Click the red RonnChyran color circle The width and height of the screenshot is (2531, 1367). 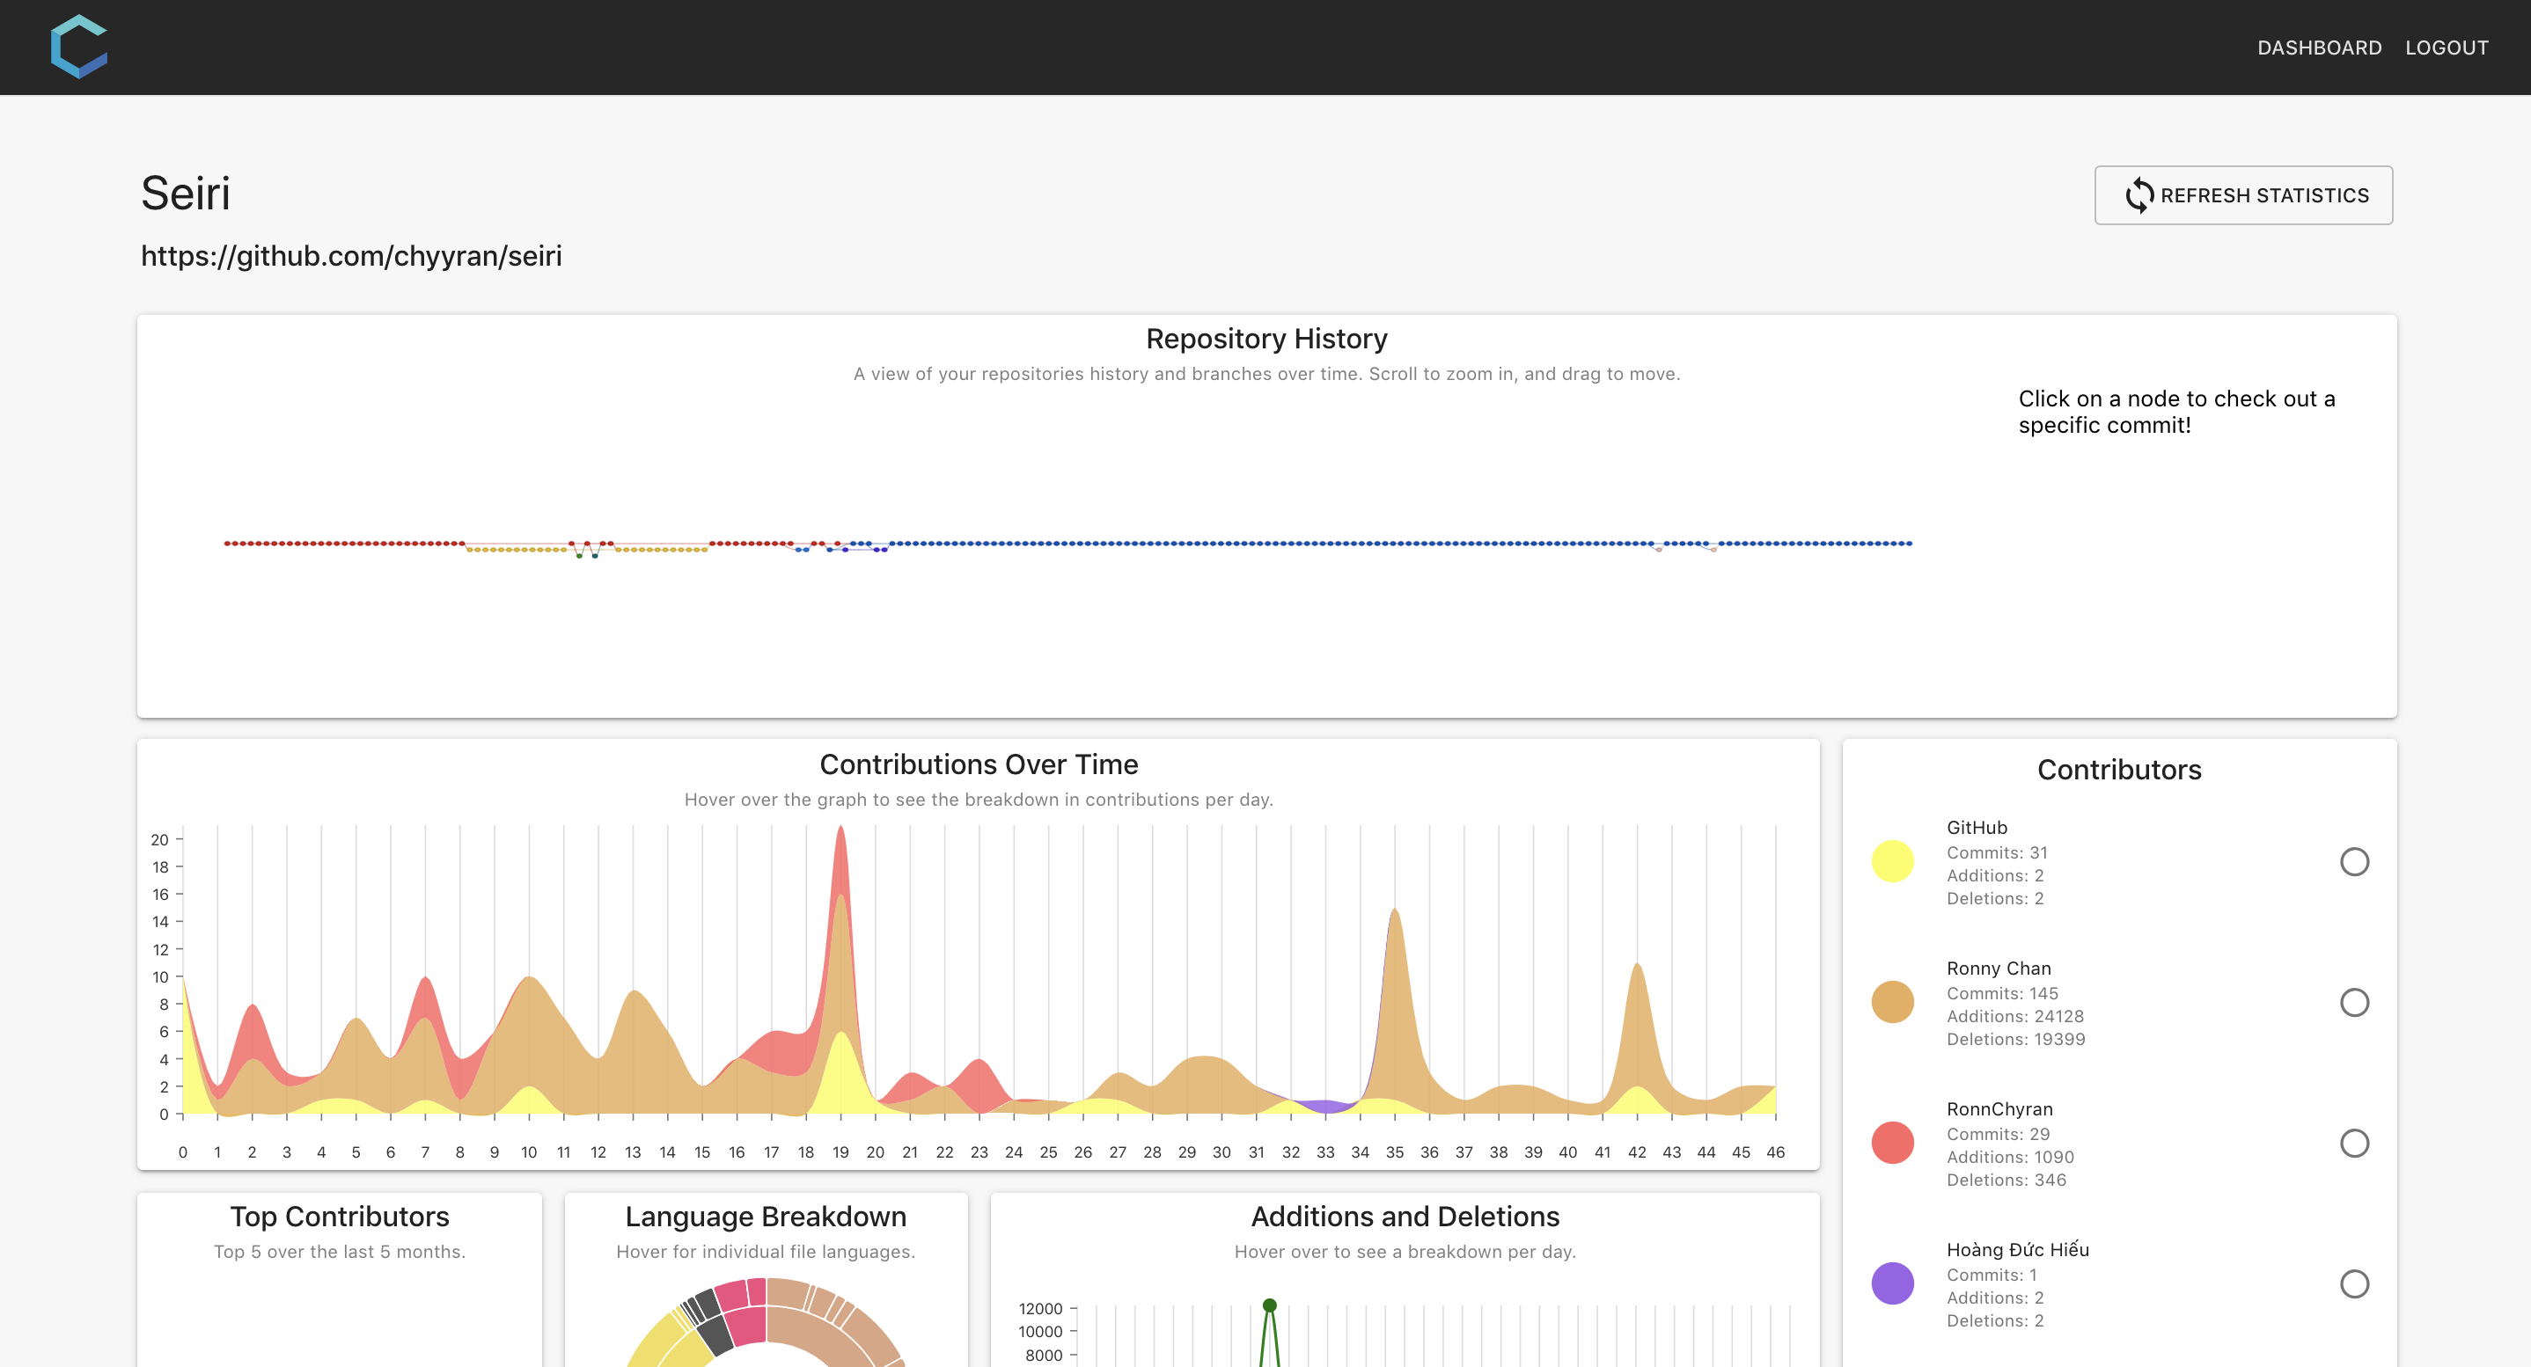coord(1892,1143)
